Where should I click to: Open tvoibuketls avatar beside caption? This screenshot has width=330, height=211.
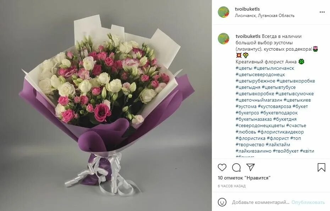point(224,39)
